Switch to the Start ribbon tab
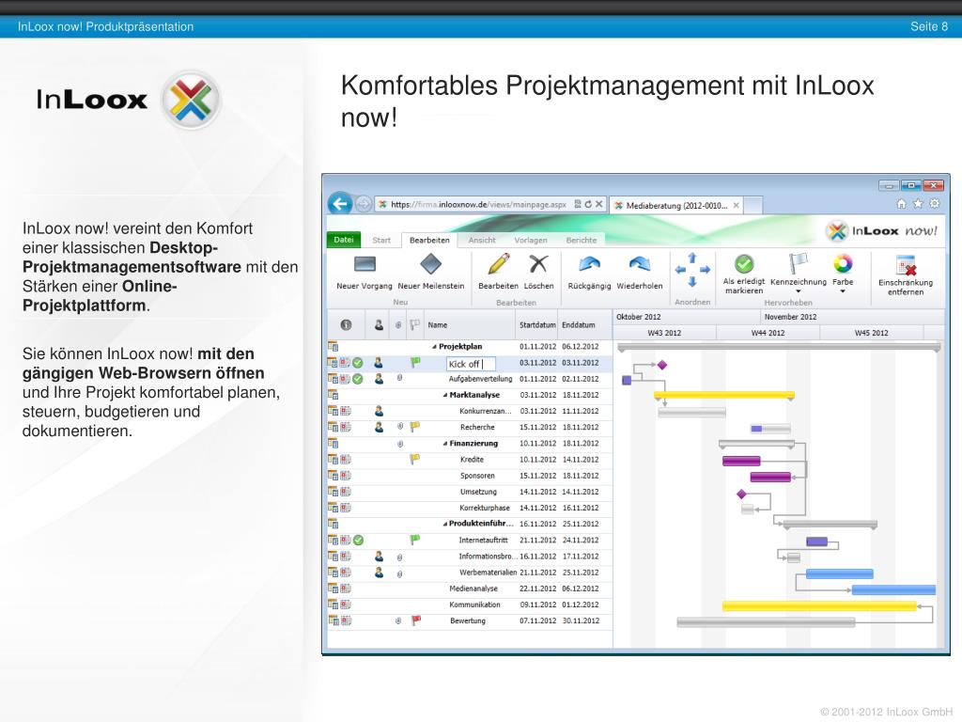The height and width of the screenshot is (722, 962). (381, 240)
